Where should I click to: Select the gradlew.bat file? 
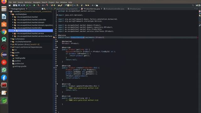(19, 63)
